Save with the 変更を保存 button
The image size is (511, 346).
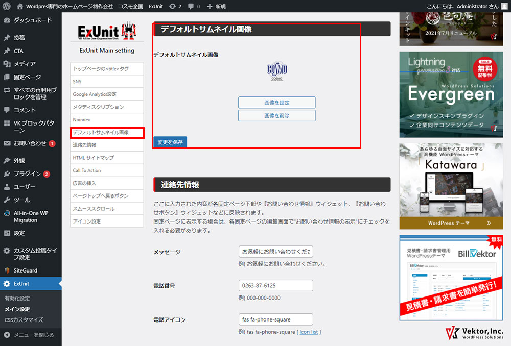click(170, 142)
